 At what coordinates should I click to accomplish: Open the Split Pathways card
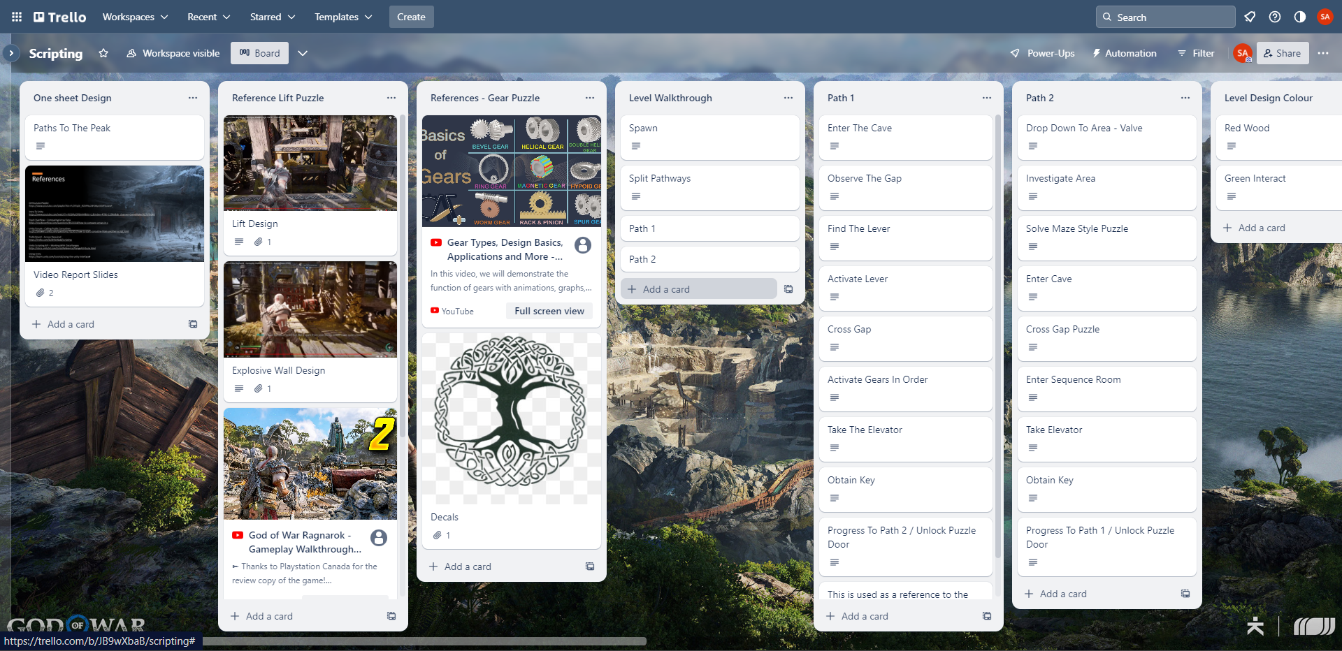point(710,188)
